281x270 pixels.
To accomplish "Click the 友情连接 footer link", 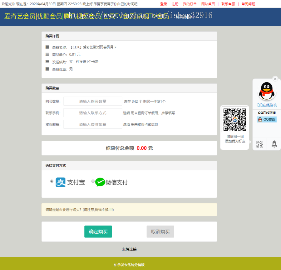I will pyautogui.click(x=129, y=249).
